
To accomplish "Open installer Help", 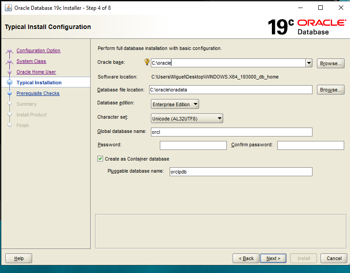I will click(x=19, y=258).
